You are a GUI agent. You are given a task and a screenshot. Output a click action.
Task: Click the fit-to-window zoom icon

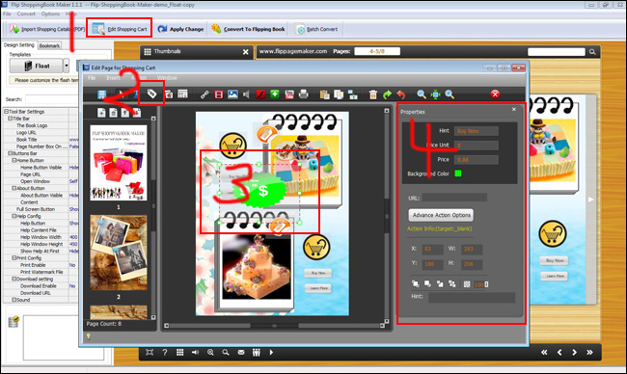point(435,94)
